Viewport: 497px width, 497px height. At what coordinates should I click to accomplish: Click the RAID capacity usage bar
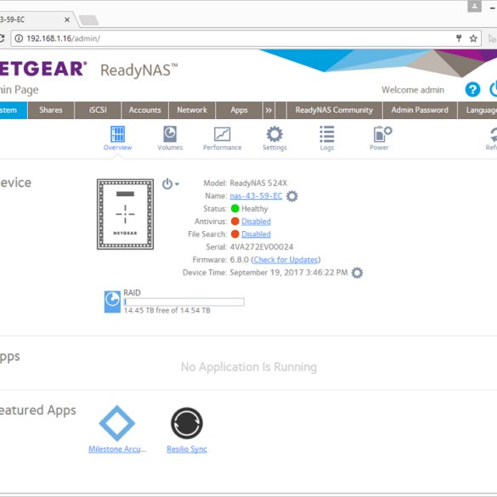pyautogui.click(x=184, y=302)
